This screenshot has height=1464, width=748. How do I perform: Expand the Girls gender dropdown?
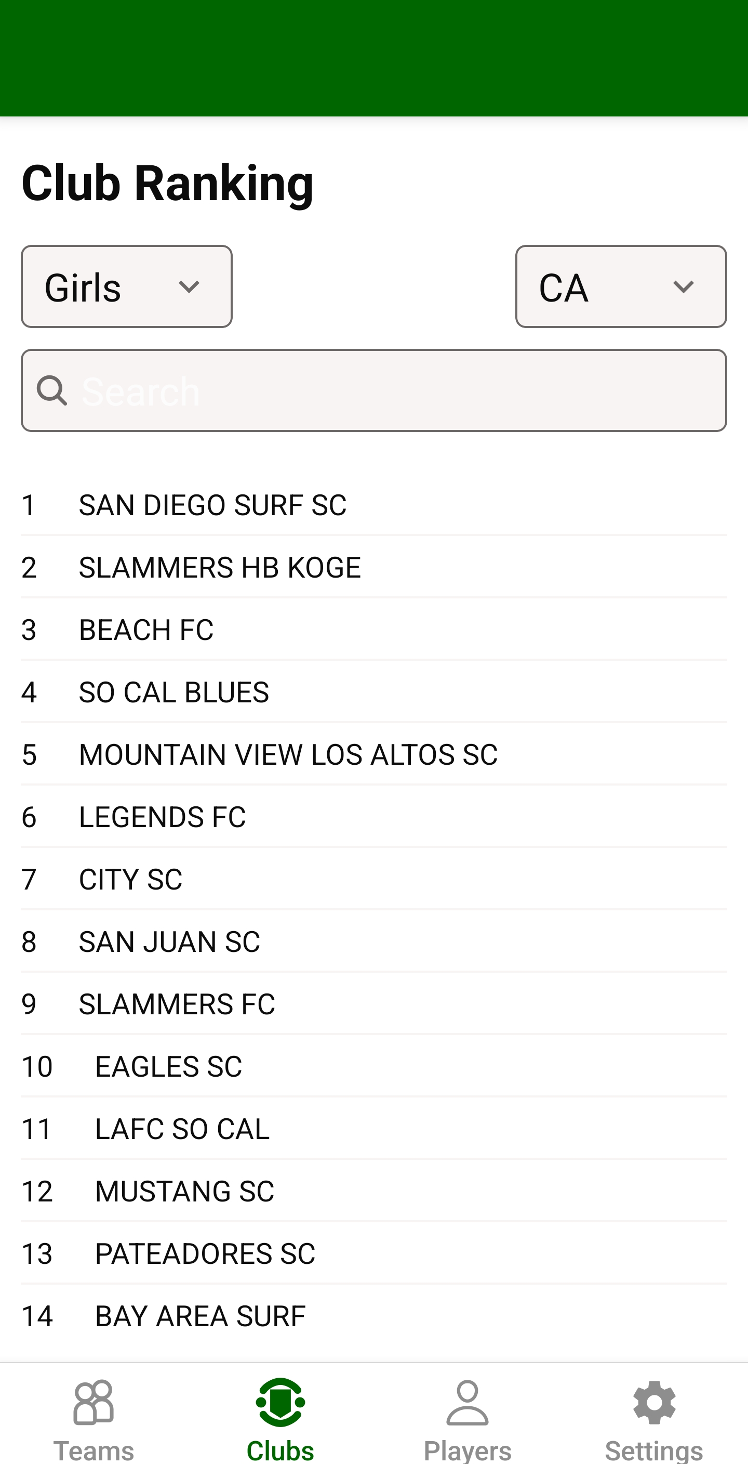point(127,286)
